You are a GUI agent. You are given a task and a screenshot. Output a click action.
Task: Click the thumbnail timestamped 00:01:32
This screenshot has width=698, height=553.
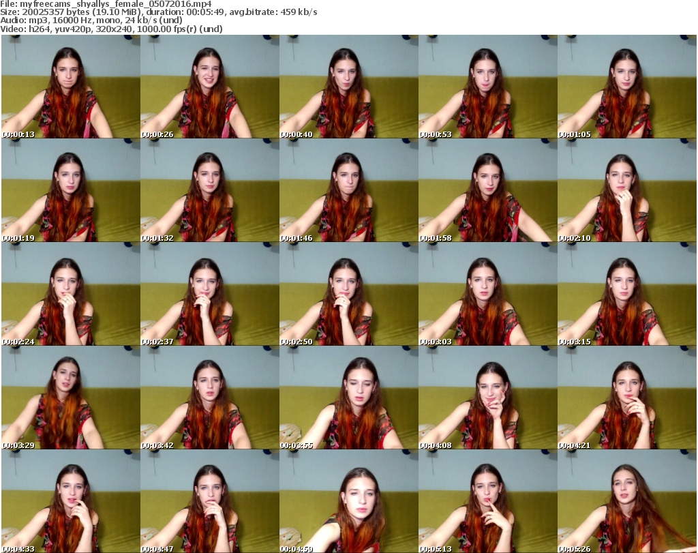(210, 190)
